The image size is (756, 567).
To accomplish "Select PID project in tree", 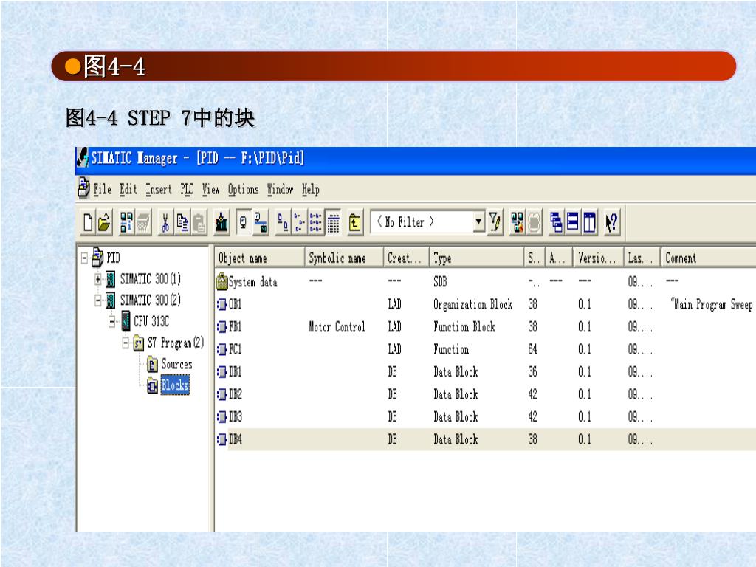I will pyautogui.click(x=113, y=258).
